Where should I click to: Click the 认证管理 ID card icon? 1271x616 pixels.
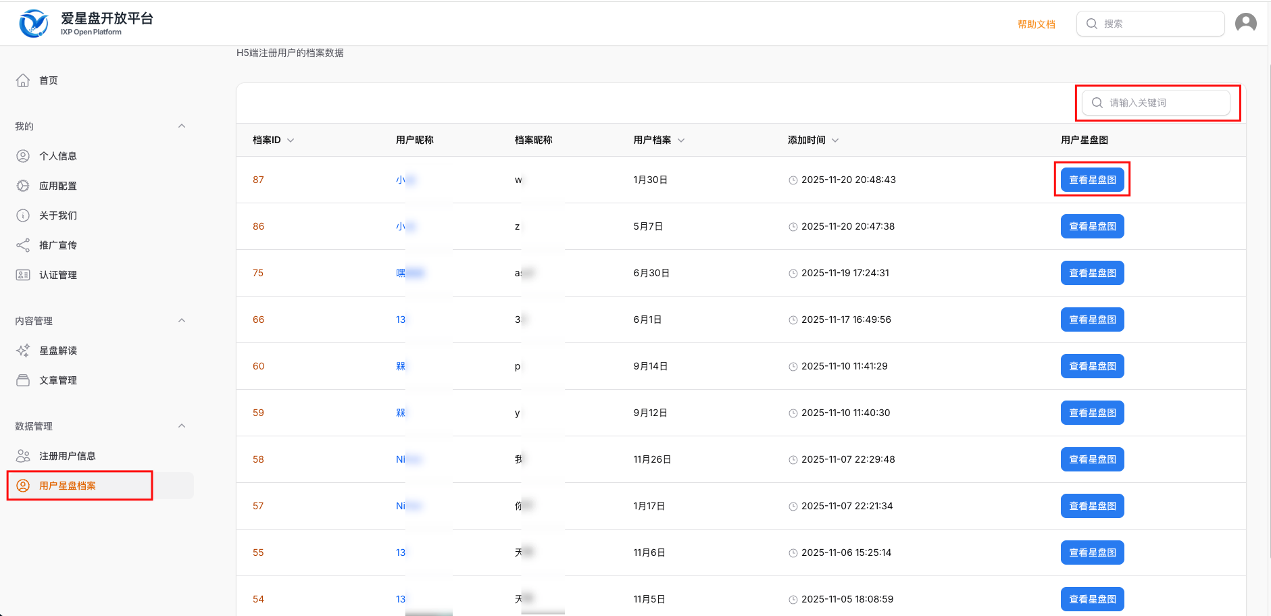click(23, 275)
